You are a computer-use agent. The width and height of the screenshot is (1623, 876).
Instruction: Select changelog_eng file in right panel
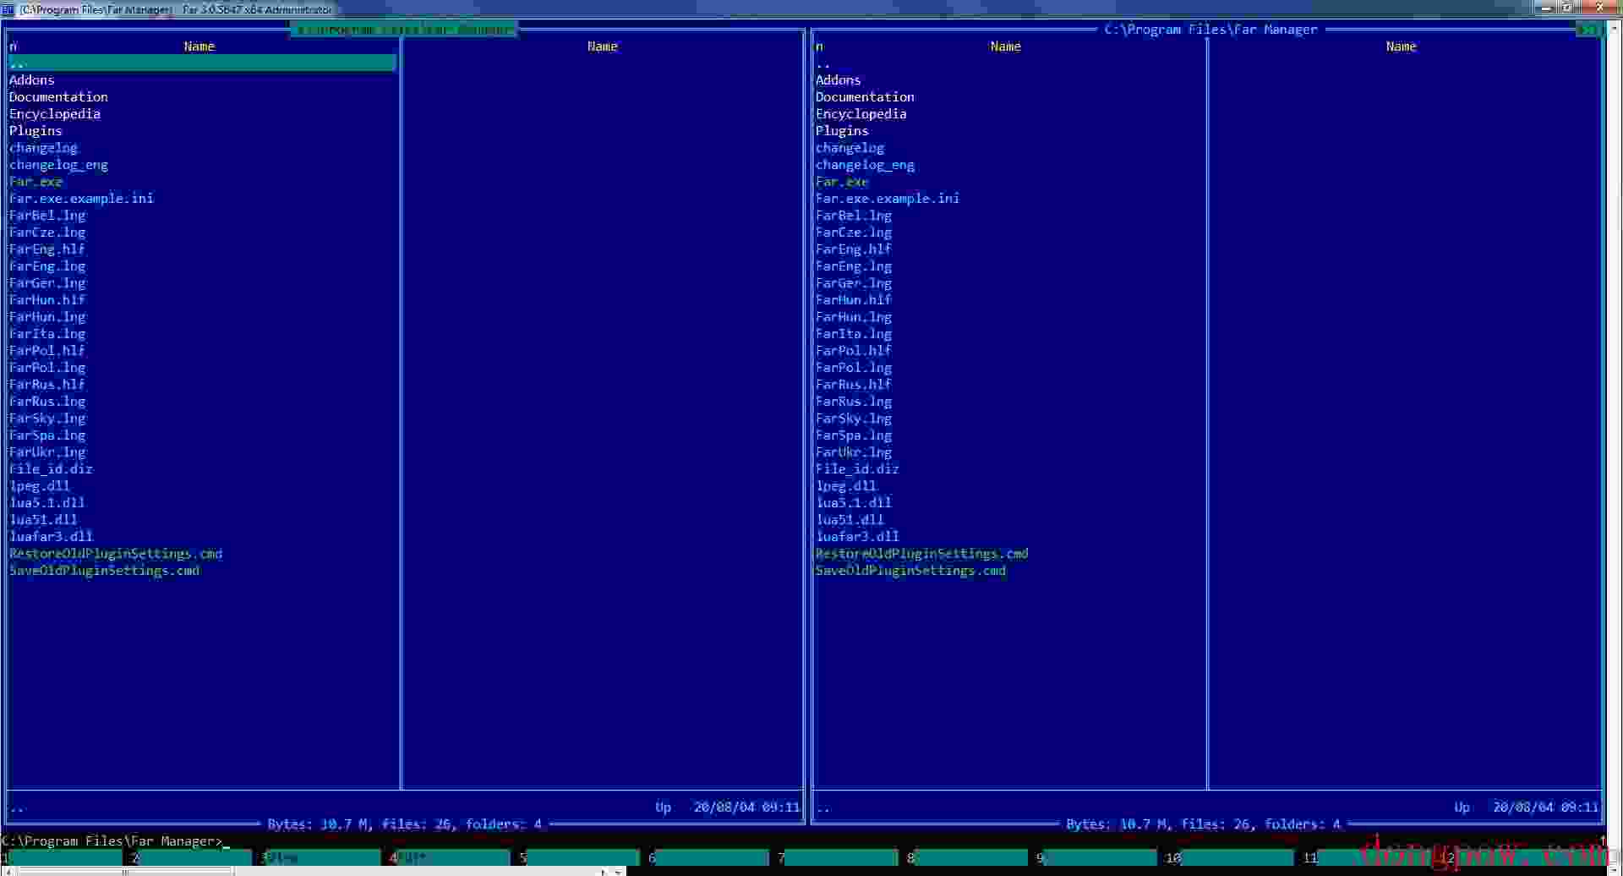(865, 165)
